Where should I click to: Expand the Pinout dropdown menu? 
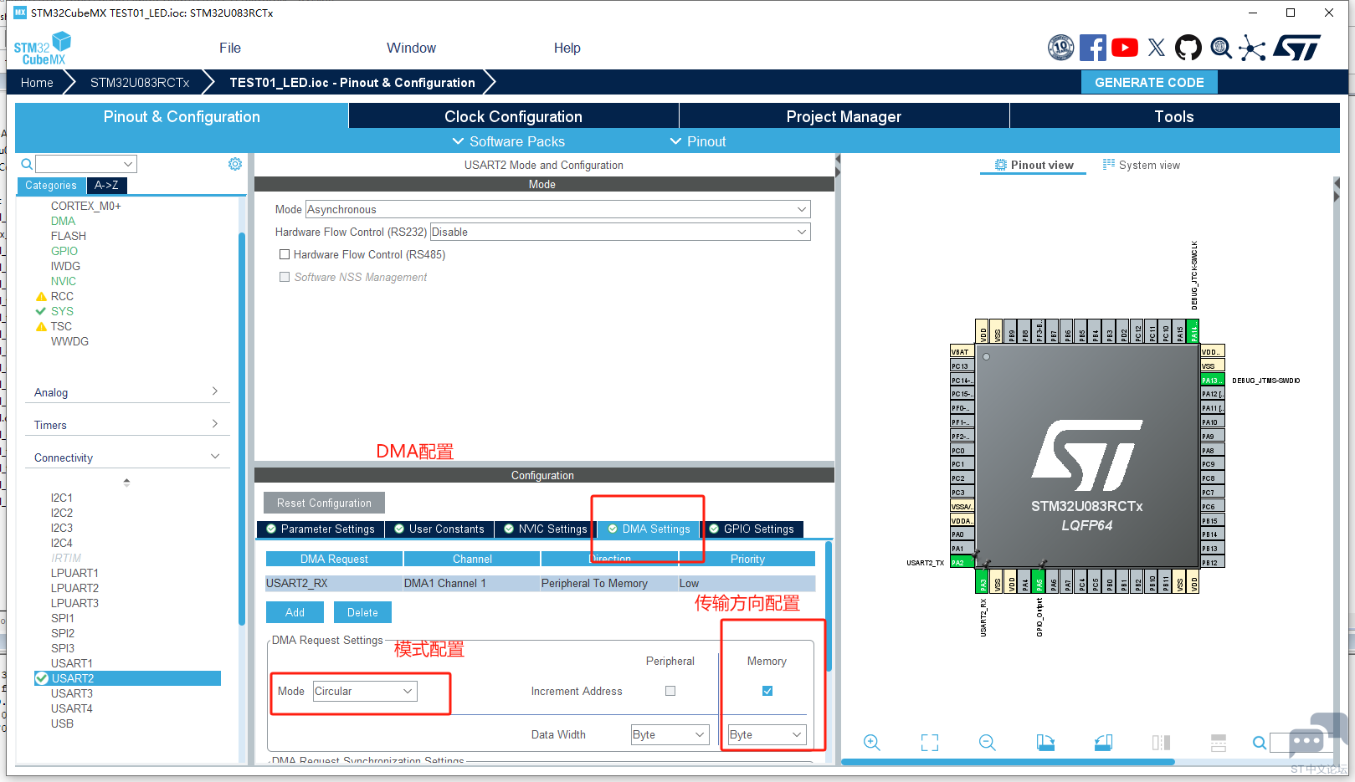(x=698, y=141)
